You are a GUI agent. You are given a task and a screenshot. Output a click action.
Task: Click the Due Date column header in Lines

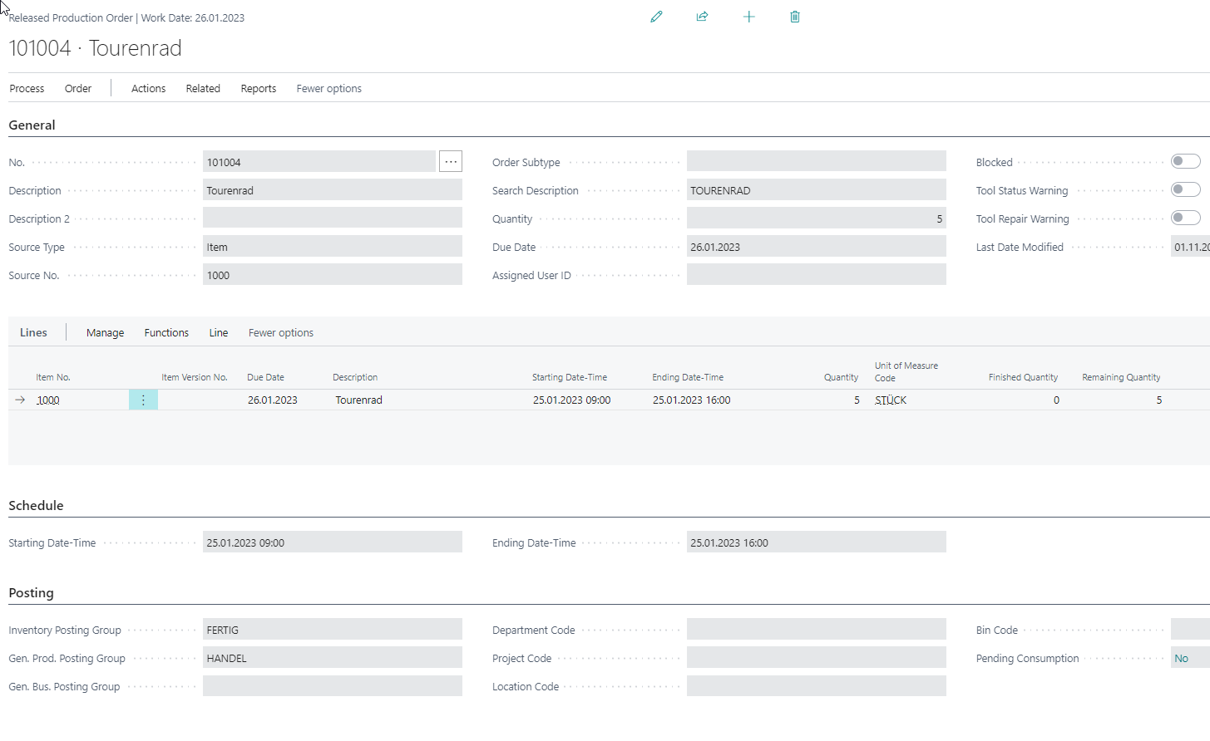click(265, 377)
